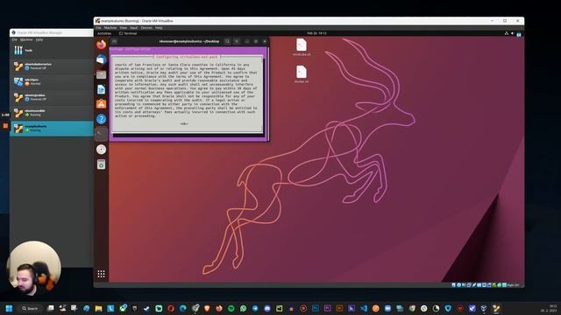
Task: Click the volume icon in Ubuntu top bar
Action: (x=512, y=33)
